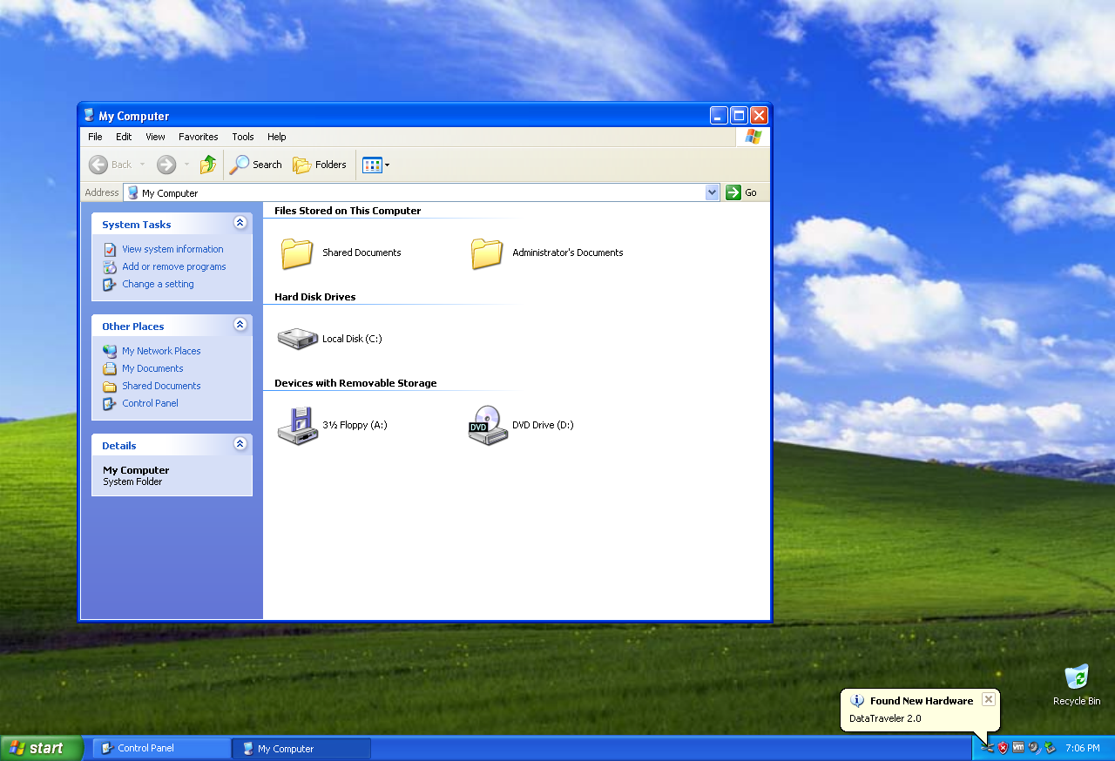
Task: Open the Views toolbar dropdown
Action: (x=376, y=165)
